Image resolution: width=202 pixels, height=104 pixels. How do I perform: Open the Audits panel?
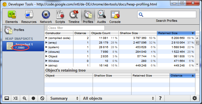click(101, 17)
